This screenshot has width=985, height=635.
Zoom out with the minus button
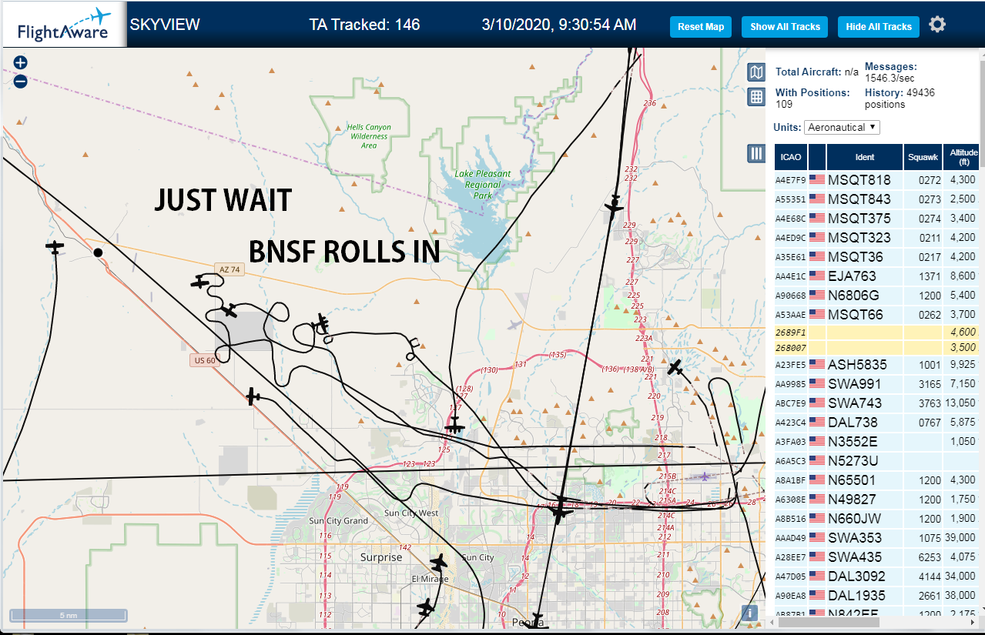coord(21,81)
